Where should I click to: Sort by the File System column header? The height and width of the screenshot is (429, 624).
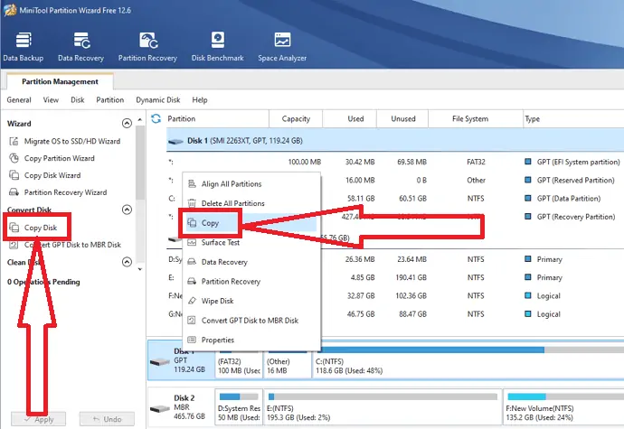(476, 118)
